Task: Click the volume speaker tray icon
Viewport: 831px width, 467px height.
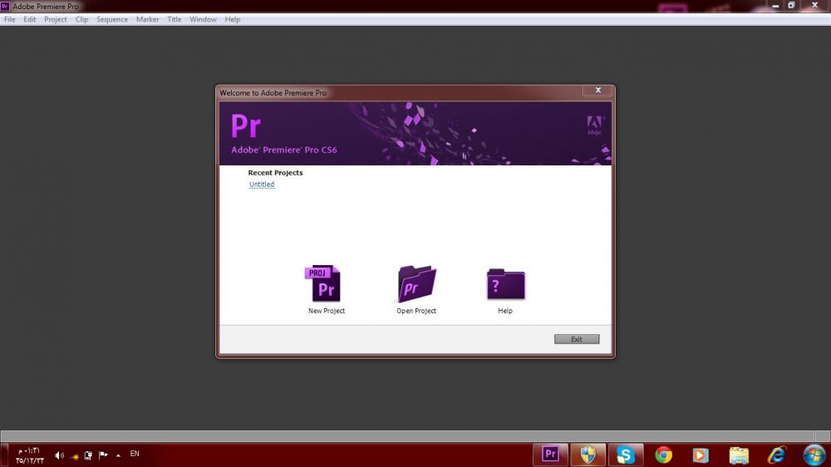Action: click(x=59, y=455)
